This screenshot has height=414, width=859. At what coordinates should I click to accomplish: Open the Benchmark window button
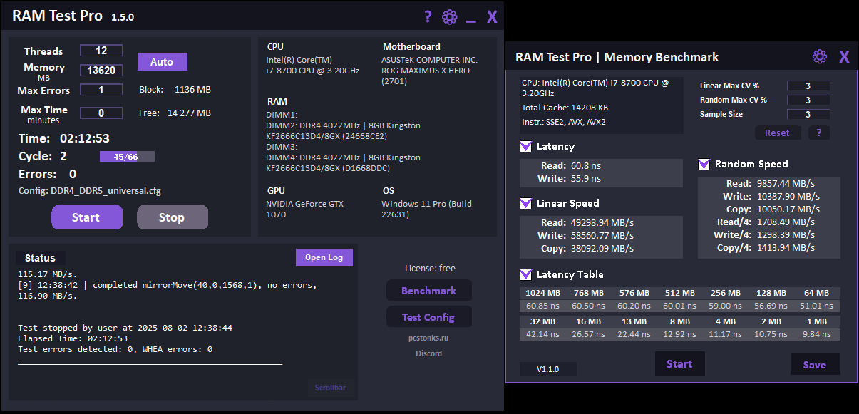click(428, 291)
